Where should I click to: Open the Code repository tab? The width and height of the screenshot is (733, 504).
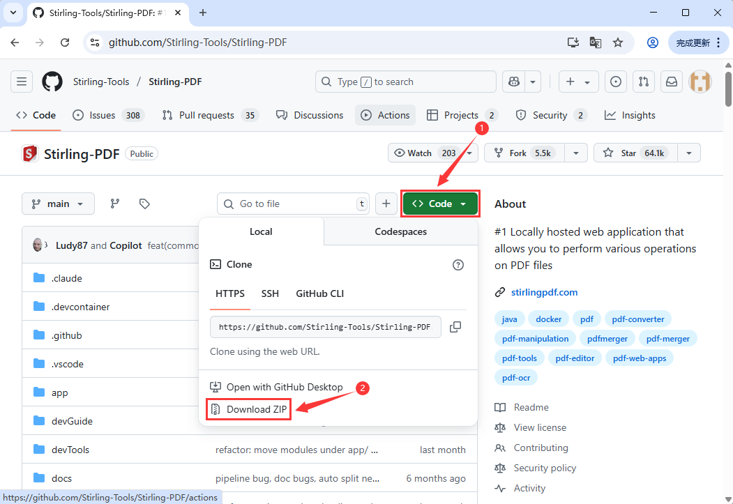click(36, 115)
